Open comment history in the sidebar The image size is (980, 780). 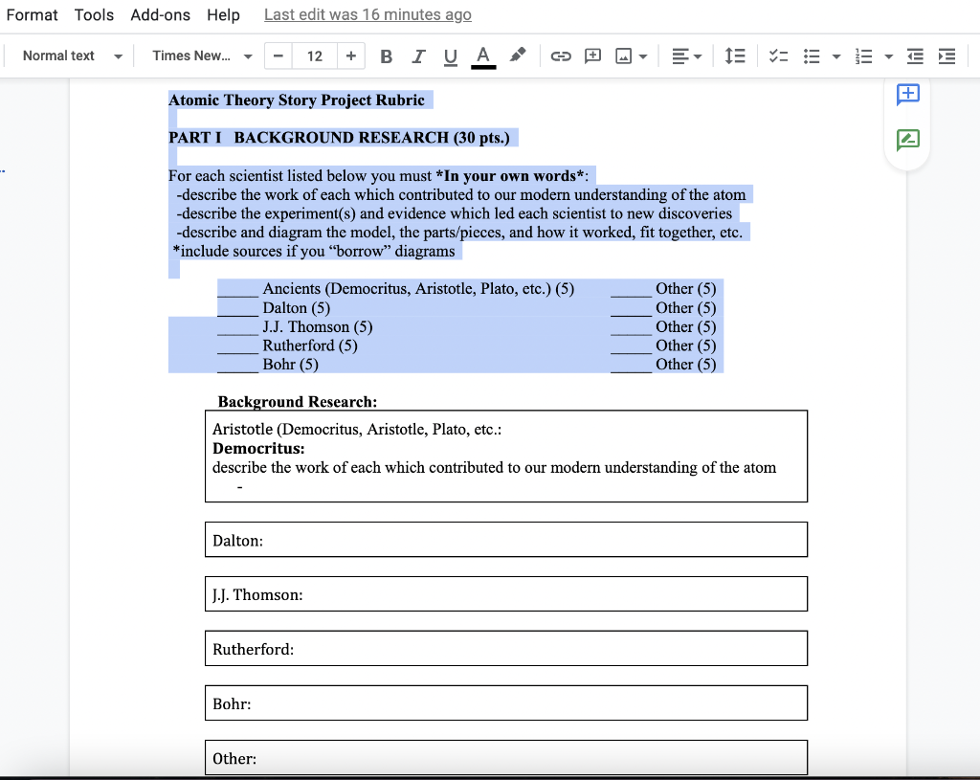click(x=906, y=140)
